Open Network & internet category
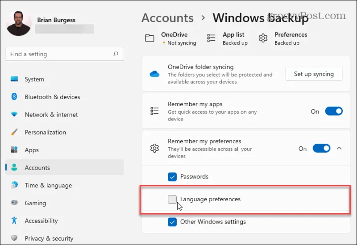The height and width of the screenshot is (245, 357). 65,115
